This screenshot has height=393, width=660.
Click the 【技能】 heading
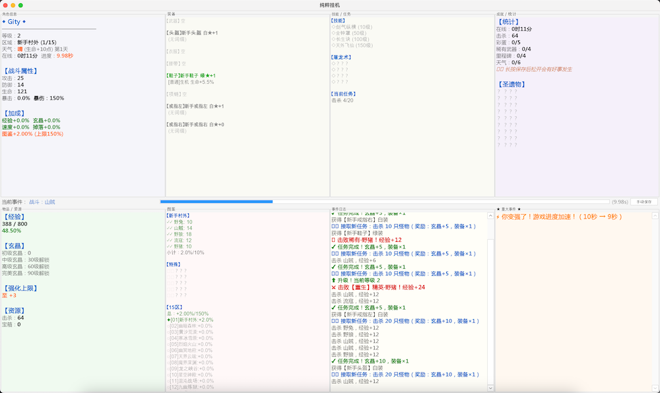click(x=339, y=20)
